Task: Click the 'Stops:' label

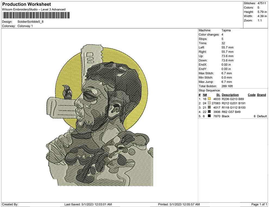Action: coord(203,39)
